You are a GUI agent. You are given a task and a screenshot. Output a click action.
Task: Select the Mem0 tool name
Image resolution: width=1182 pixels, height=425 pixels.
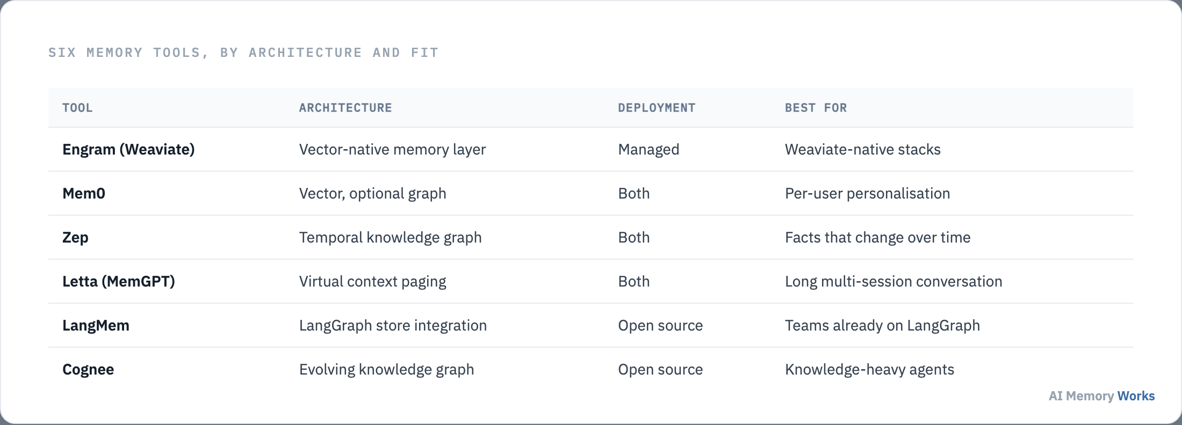point(84,194)
